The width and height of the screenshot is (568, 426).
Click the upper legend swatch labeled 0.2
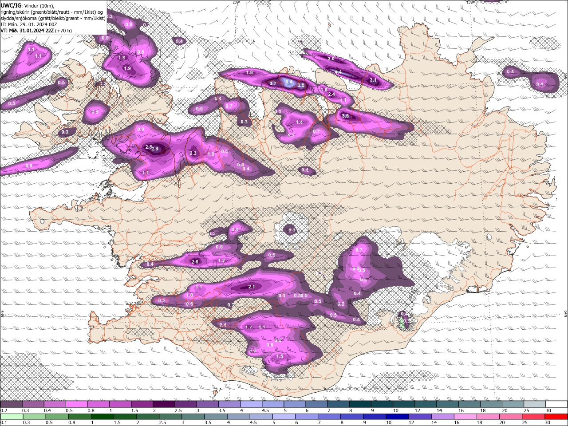tap(11, 404)
